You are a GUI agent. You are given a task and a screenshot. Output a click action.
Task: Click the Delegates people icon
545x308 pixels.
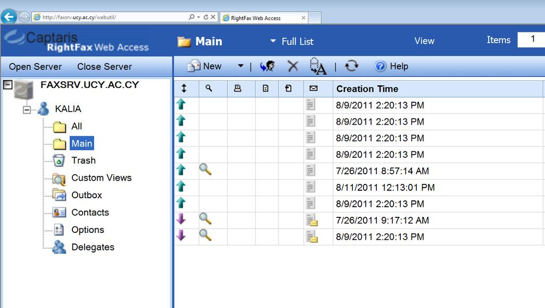(x=59, y=247)
